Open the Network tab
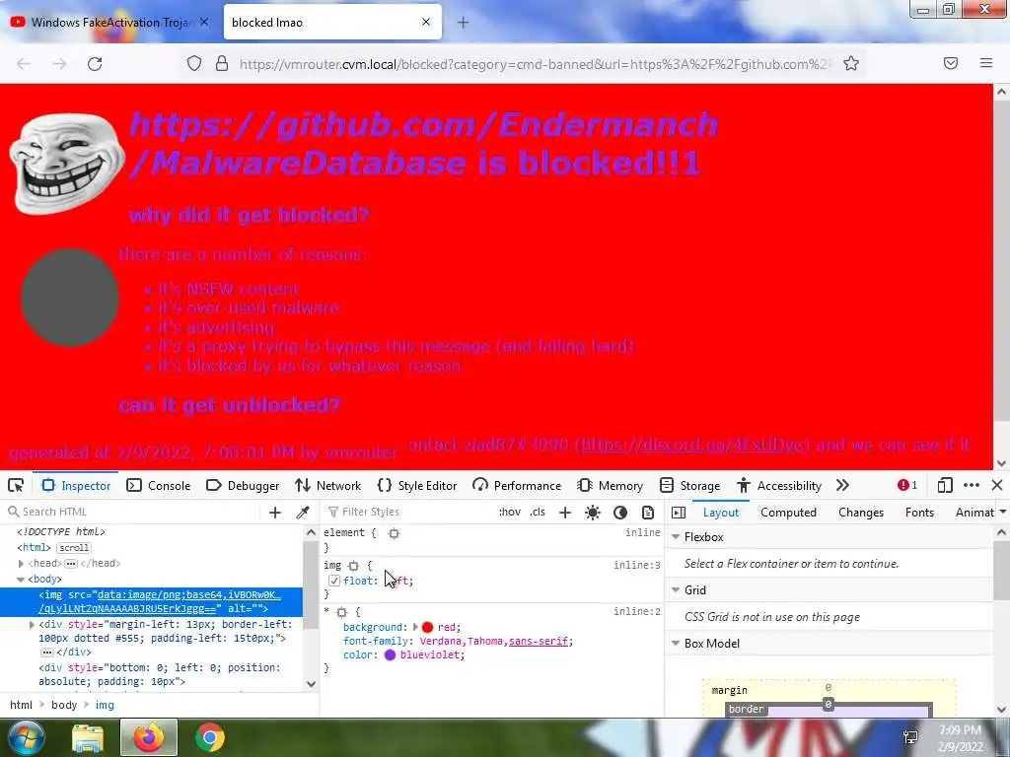1010x757 pixels. [x=328, y=485]
